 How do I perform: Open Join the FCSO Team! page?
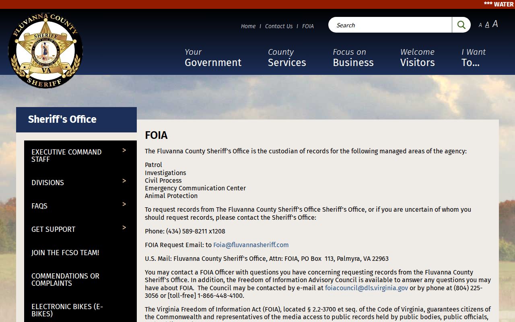[x=65, y=253]
